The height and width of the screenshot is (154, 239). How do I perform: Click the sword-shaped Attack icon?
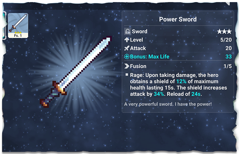pyautogui.click(x=127, y=48)
